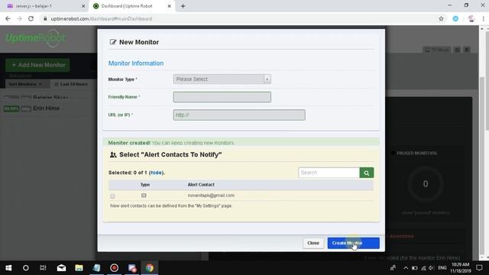
Task: Open File Explorer on taskbar
Action: [79, 268]
